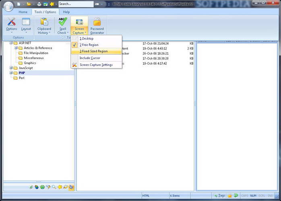Toggle the Include Cursor option
This screenshot has height=201, width=281.
point(96,58)
